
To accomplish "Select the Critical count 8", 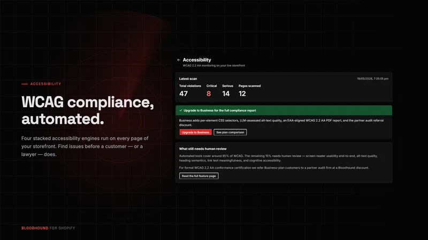I will [x=209, y=94].
